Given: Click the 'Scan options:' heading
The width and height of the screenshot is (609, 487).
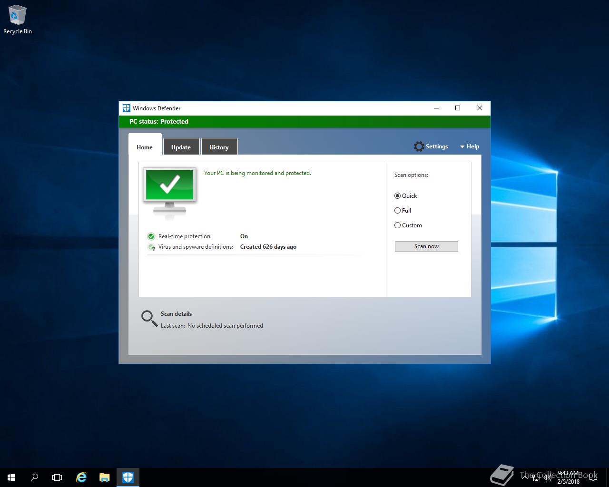Looking at the screenshot, I should pyautogui.click(x=411, y=175).
